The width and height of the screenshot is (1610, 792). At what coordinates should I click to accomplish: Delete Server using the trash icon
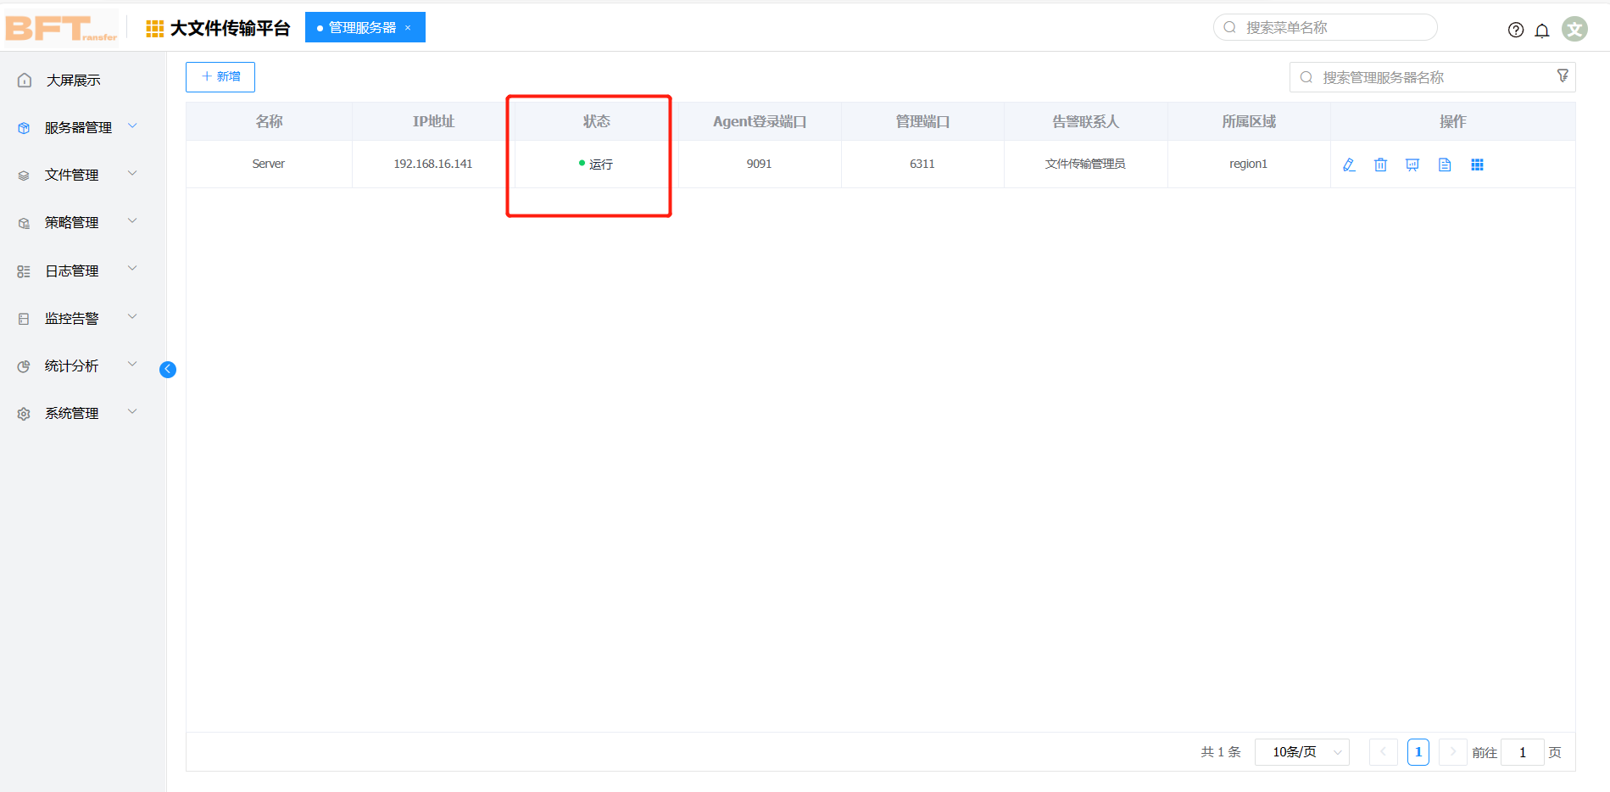coord(1380,165)
